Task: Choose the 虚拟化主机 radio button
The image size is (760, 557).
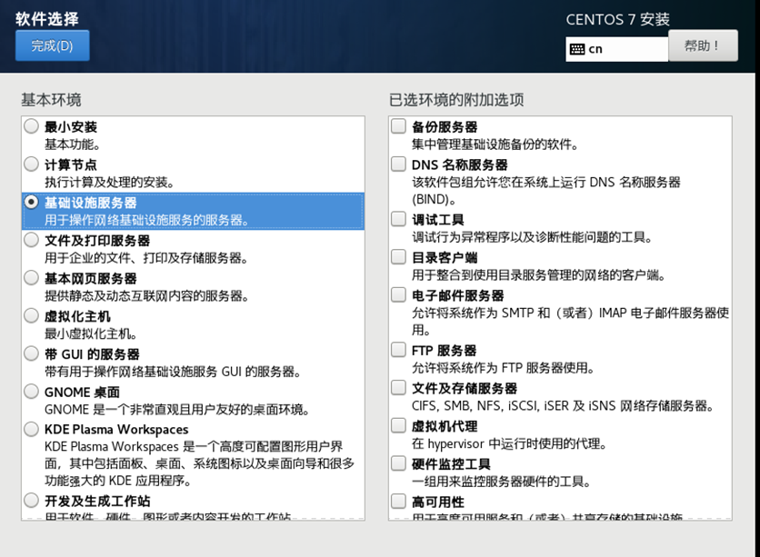Action: coord(32,316)
